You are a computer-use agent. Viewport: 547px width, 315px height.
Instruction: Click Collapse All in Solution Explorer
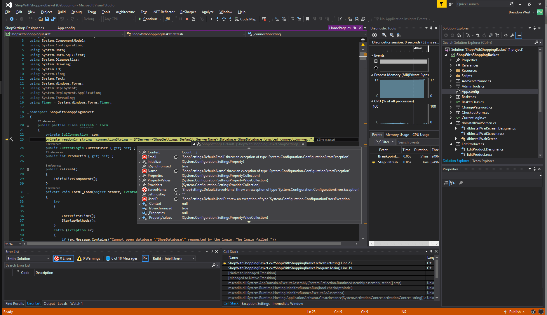click(x=491, y=35)
